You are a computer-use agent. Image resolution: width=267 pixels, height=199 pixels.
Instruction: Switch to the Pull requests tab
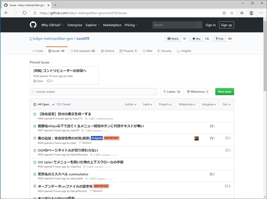[83, 51]
